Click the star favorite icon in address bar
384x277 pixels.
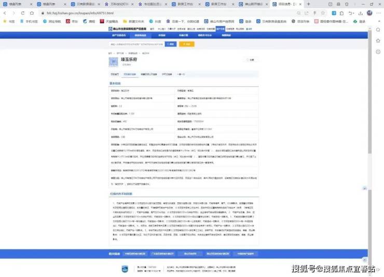click(x=323, y=13)
